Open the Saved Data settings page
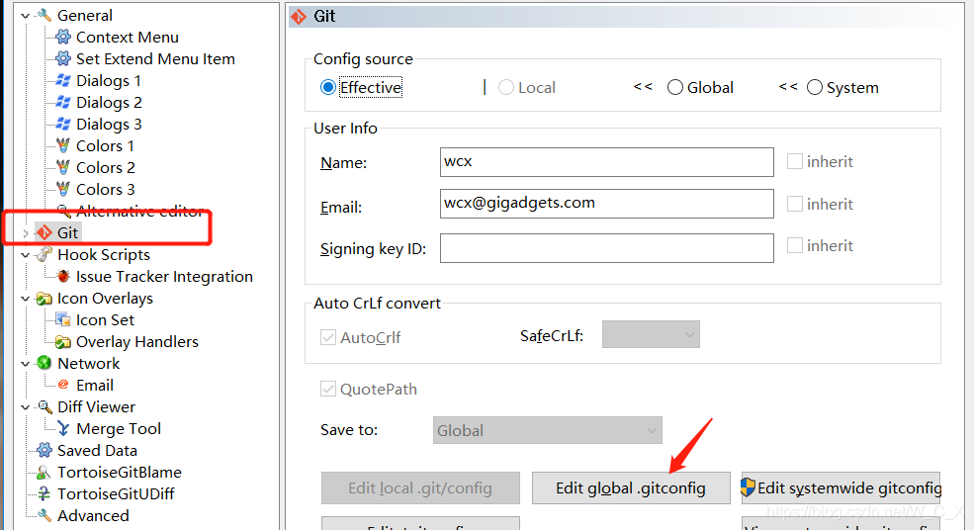 [97, 451]
